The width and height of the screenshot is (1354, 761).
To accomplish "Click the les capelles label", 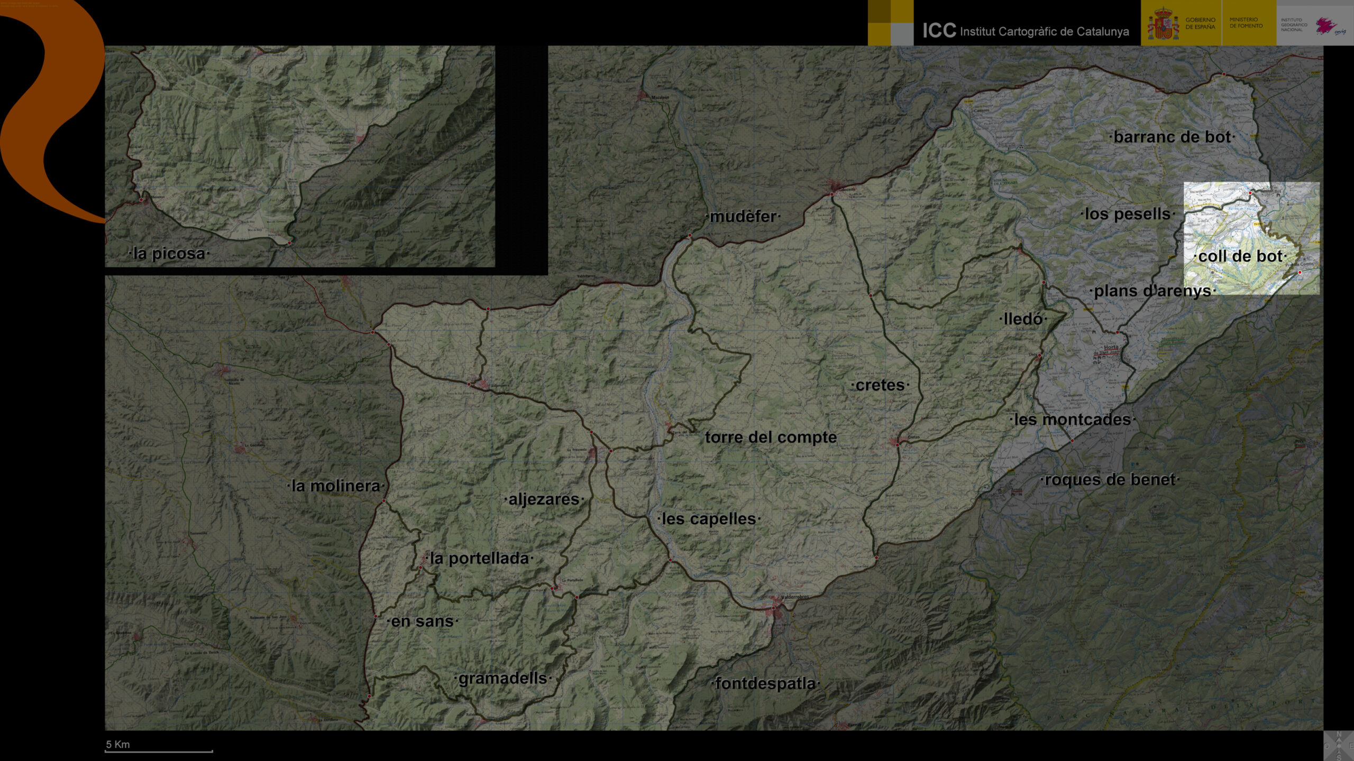I will click(x=709, y=519).
